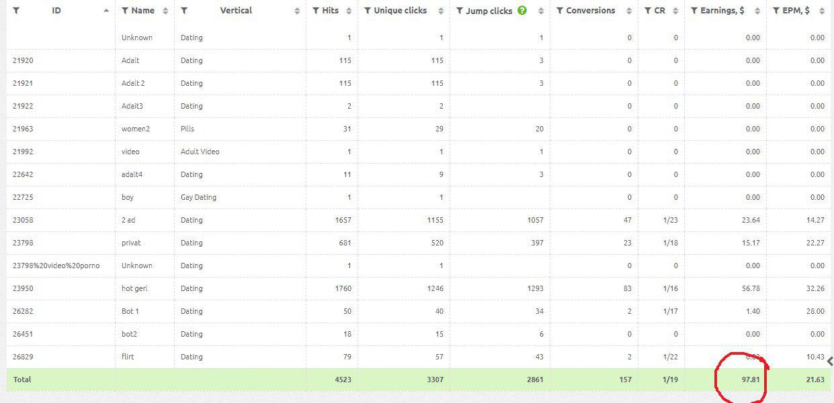
Task: Click the CR column filter funnel
Action: (647, 11)
